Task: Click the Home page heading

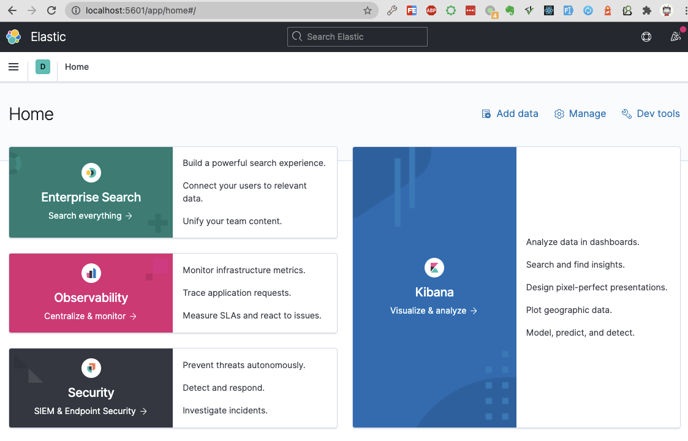Action: pyautogui.click(x=31, y=114)
